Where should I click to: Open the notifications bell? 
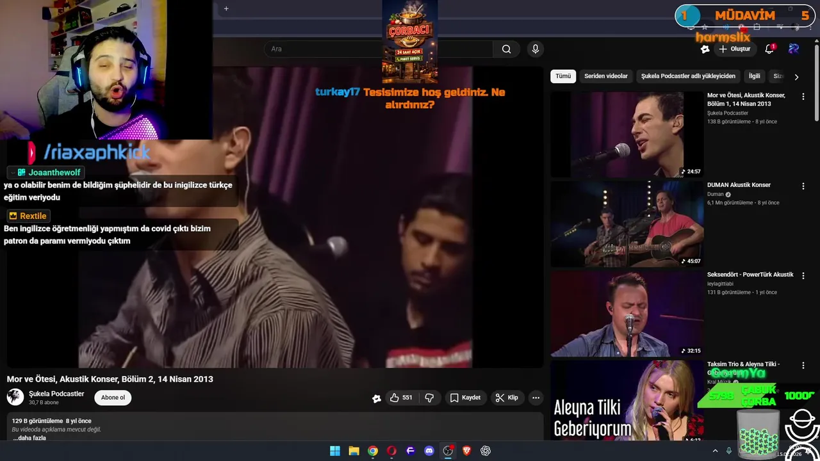coord(770,49)
